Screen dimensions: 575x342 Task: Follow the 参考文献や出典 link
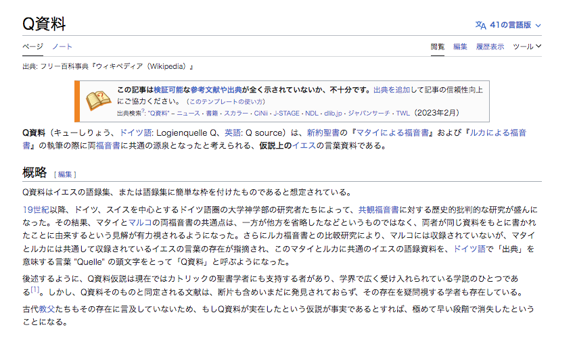pyautogui.click(x=216, y=90)
